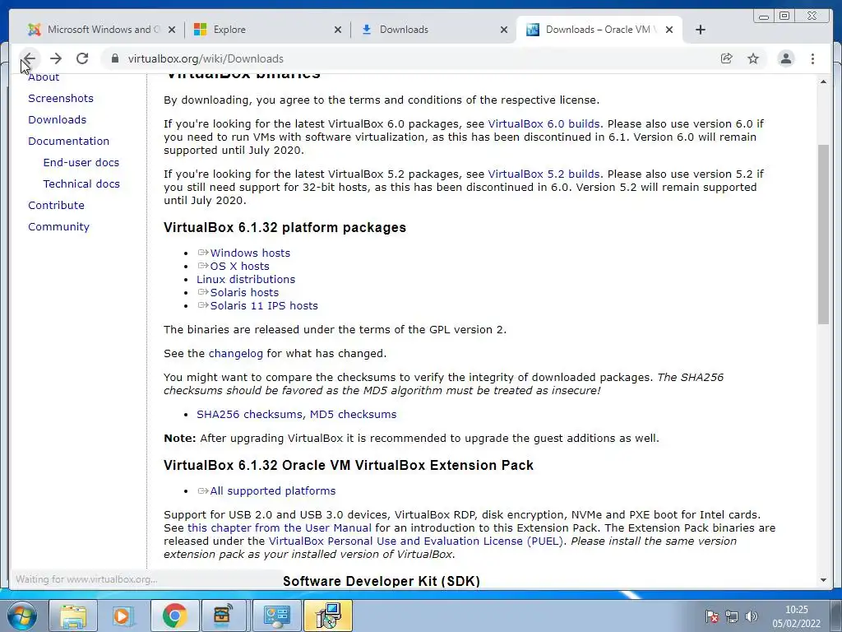Open Linux distributions link
Image resolution: width=842 pixels, height=632 pixels.
246,280
